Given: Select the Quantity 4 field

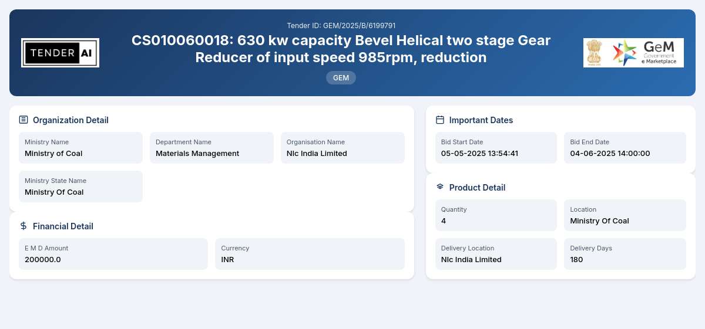Looking at the screenshot, I should click(x=496, y=215).
